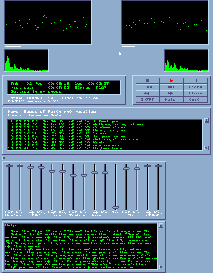Click the Line Right slider knob

tap(63, 171)
